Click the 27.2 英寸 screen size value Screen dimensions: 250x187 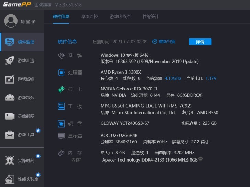point(200,142)
